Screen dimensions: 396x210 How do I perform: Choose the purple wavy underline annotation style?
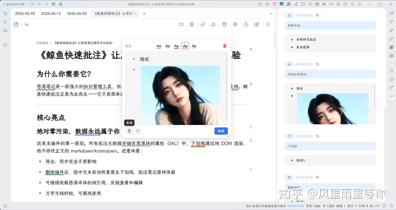pos(159,46)
